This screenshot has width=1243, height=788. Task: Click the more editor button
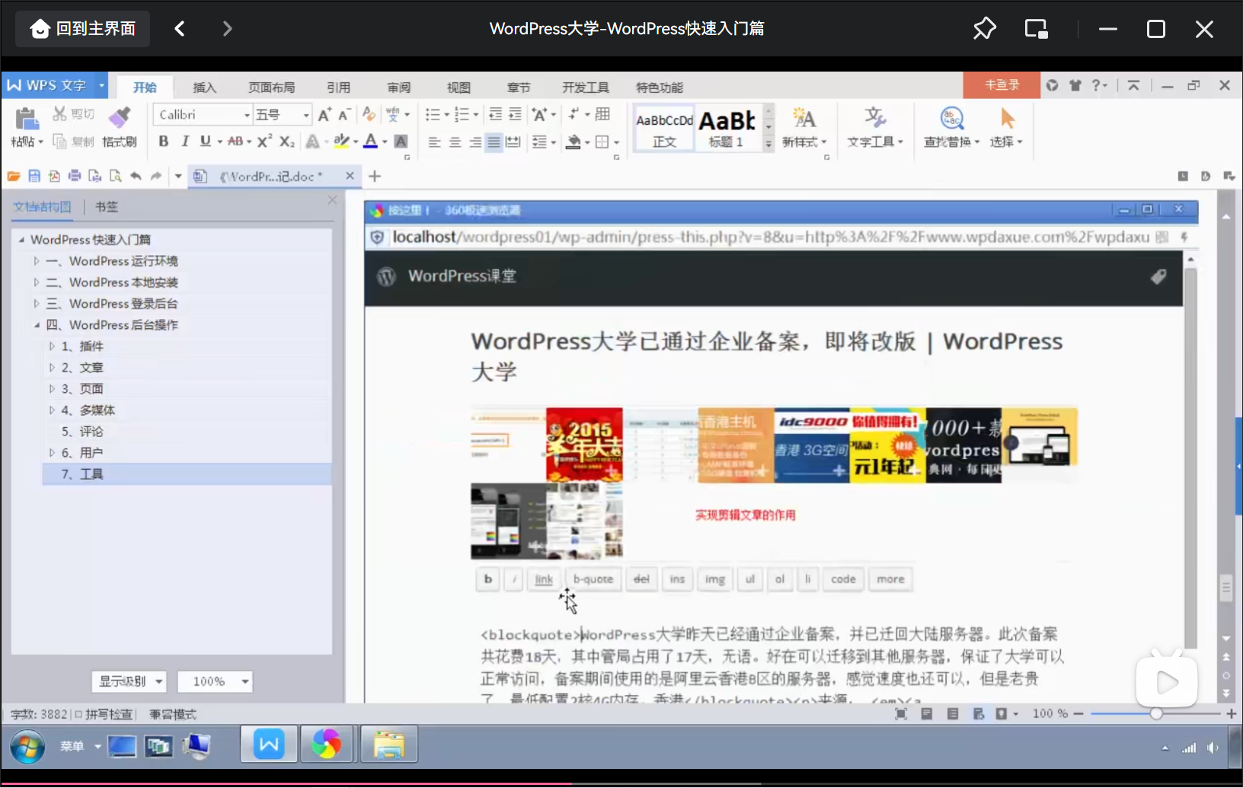point(890,579)
